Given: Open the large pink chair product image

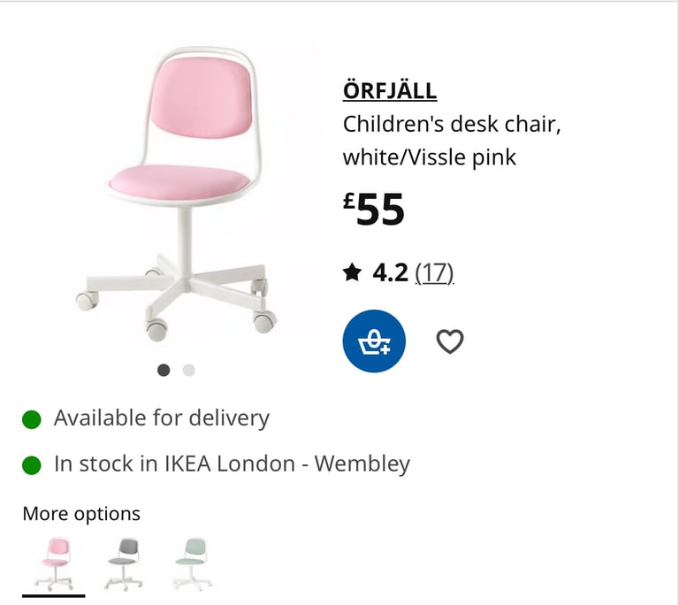Looking at the screenshot, I should [x=176, y=194].
